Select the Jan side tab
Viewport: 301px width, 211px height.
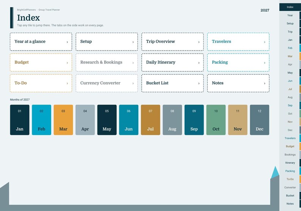290,40
